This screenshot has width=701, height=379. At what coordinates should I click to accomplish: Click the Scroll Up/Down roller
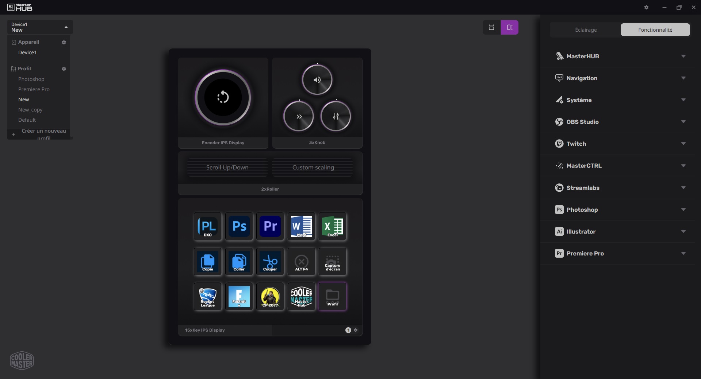coord(227,168)
